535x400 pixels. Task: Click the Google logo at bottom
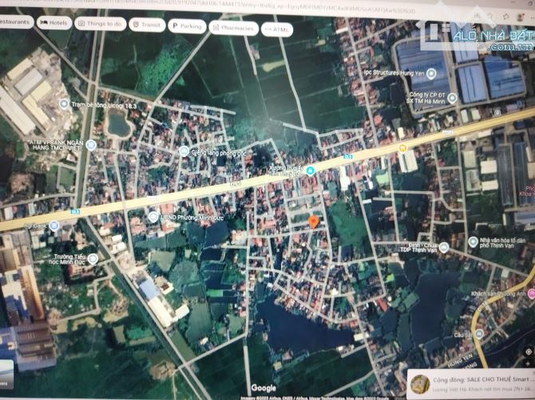pyautogui.click(x=263, y=388)
